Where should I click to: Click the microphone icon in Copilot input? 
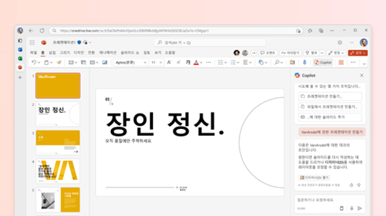pos(351,208)
